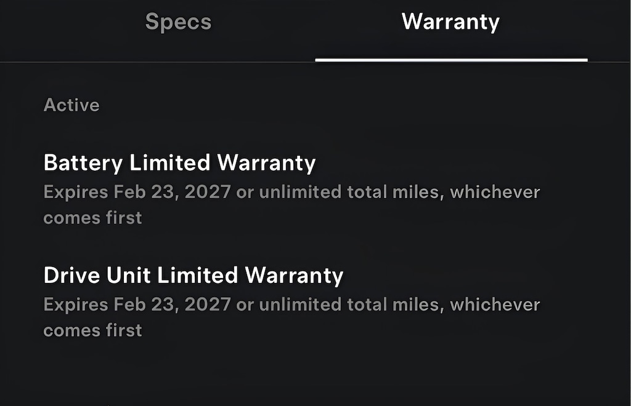Select the Warranty tab
This screenshot has width=631, height=406.
[x=450, y=23]
